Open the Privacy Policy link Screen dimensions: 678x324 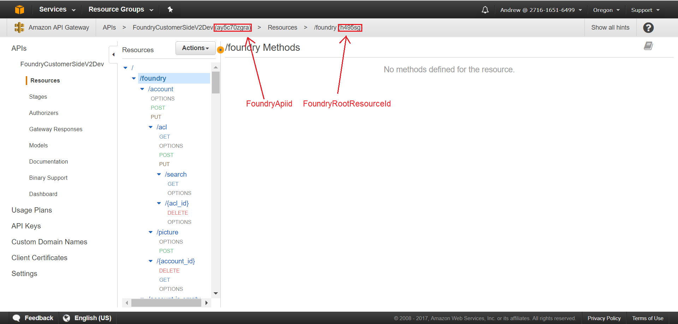coord(604,318)
